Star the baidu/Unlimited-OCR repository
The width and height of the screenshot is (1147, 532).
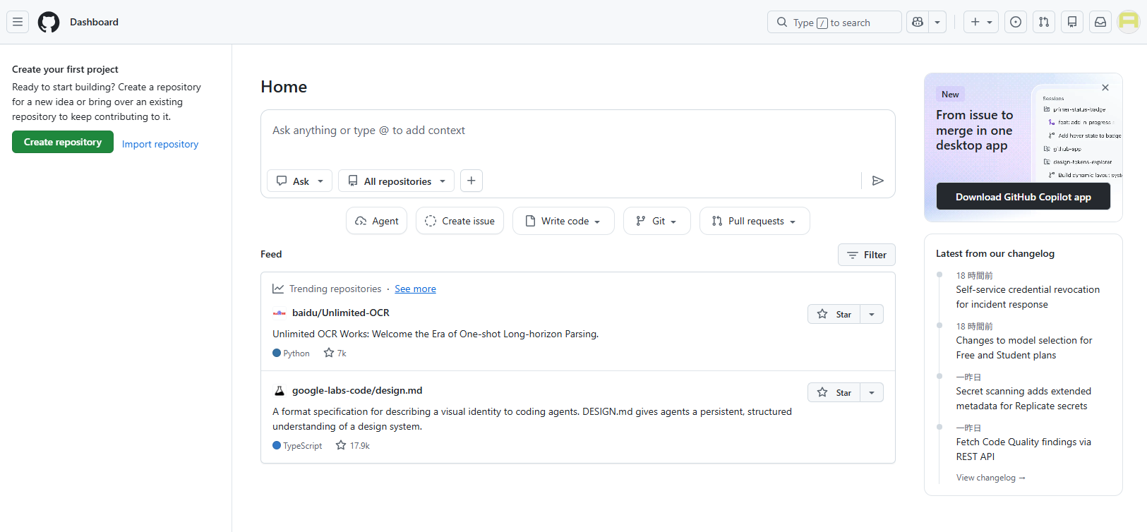coord(834,314)
